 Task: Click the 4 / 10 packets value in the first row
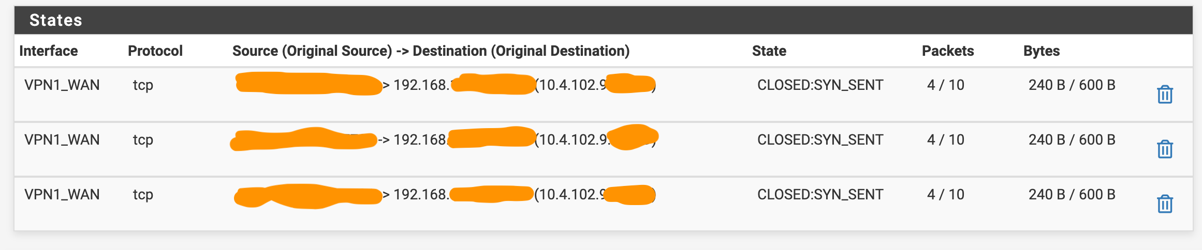click(x=946, y=85)
